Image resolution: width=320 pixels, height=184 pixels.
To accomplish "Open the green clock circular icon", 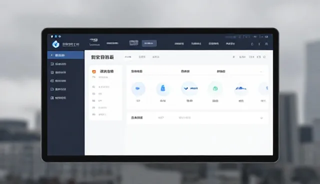I will pos(215,88).
